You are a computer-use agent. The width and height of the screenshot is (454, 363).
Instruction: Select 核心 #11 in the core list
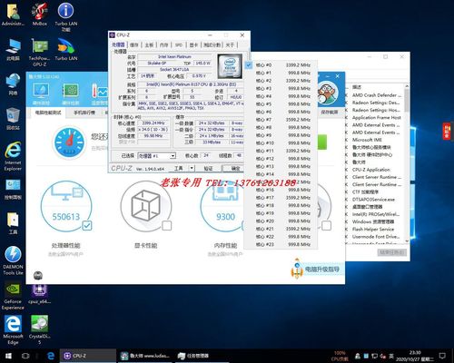click(x=281, y=151)
